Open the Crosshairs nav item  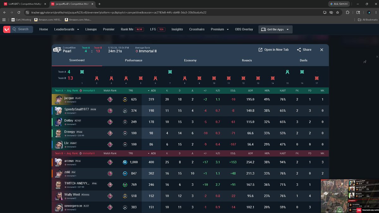197,29
